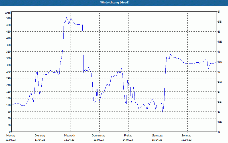
Task: Click the SE compass label level with 480
Action: point(220,22)
